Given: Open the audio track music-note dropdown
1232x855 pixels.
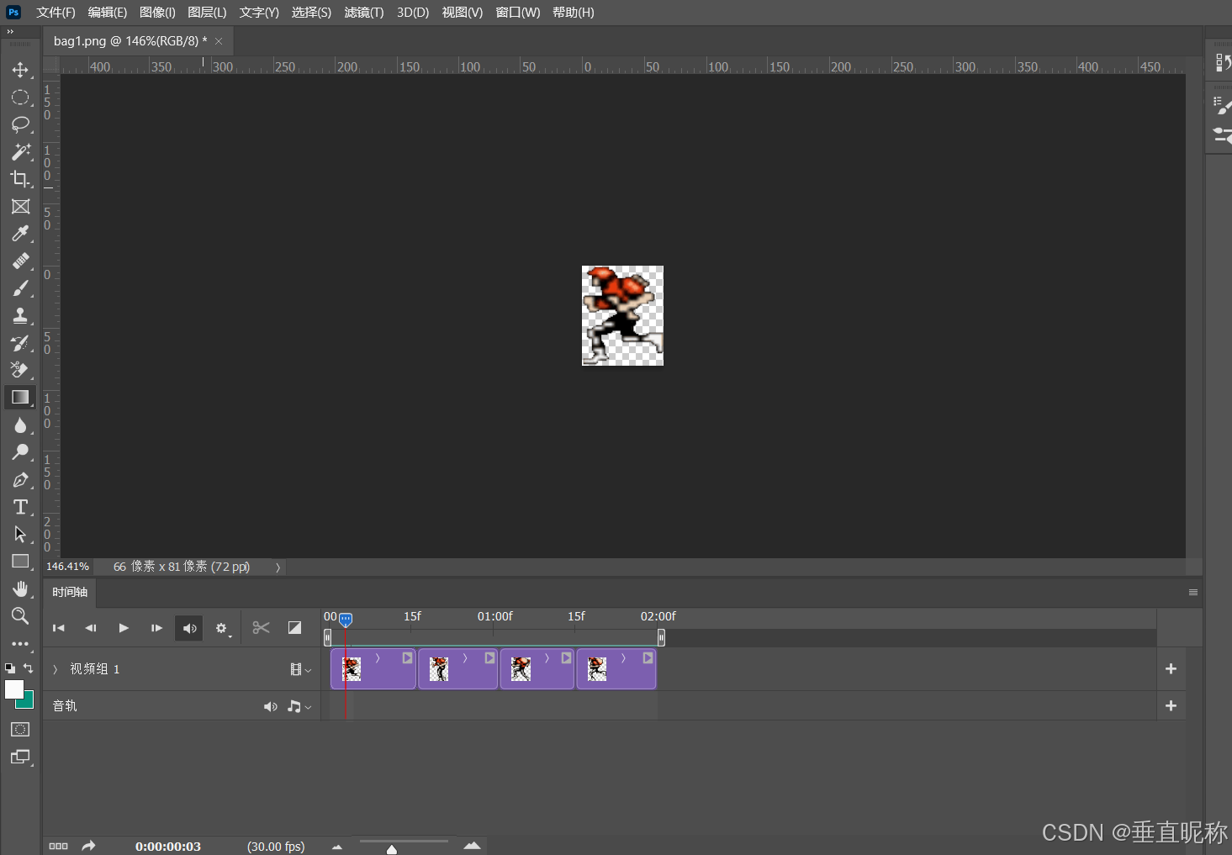Looking at the screenshot, I should click(299, 707).
